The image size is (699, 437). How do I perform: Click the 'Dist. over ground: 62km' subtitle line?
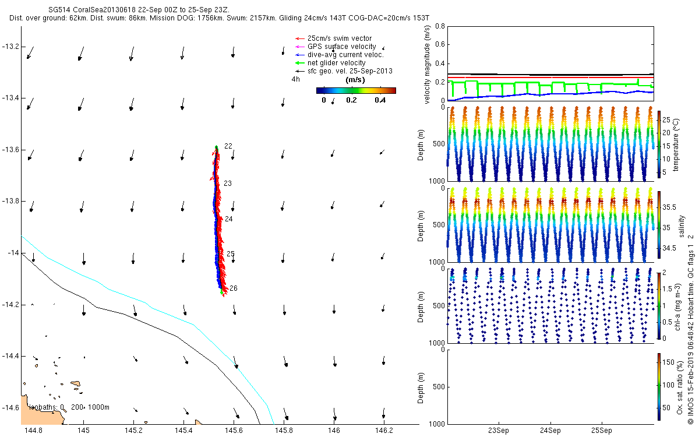click(x=220, y=19)
